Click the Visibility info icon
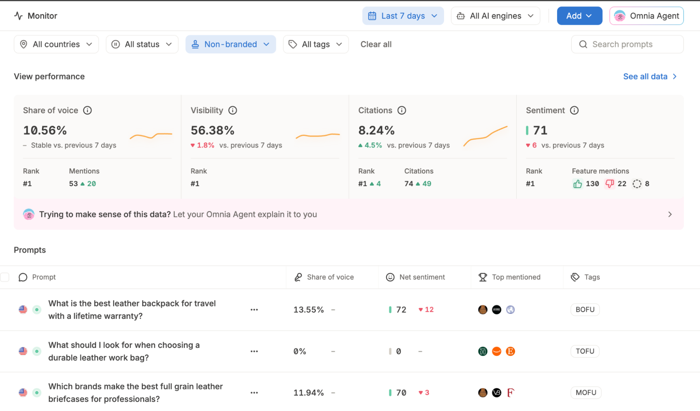 point(233,111)
